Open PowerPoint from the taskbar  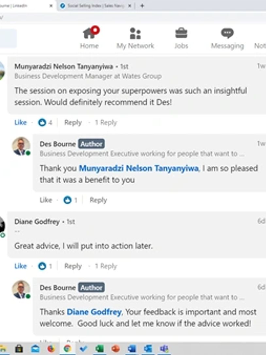116,349
